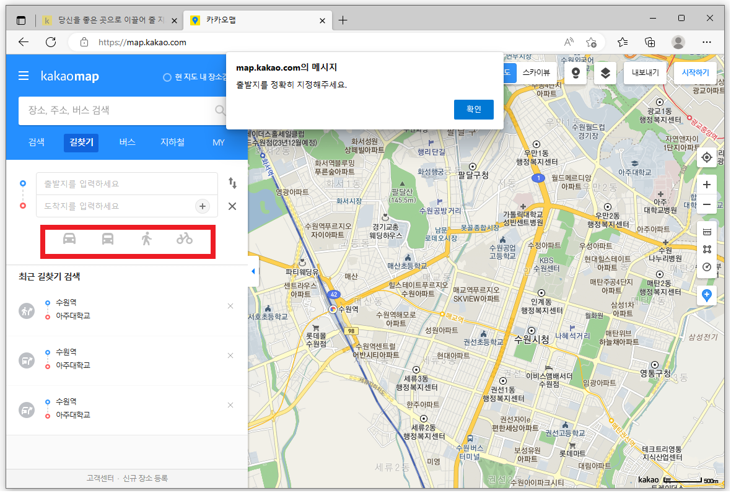Image resolution: width=731 pixels, height=493 pixels.
Task: Open tab actions menu icon
Action: tap(20, 20)
